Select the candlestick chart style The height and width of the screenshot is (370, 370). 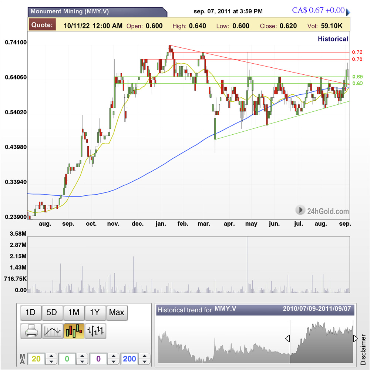74,331
